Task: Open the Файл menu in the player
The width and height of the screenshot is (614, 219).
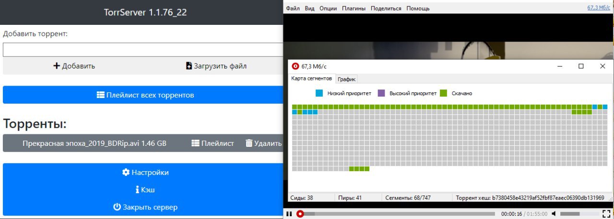Action: pyautogui.click(x=293, y=8)
